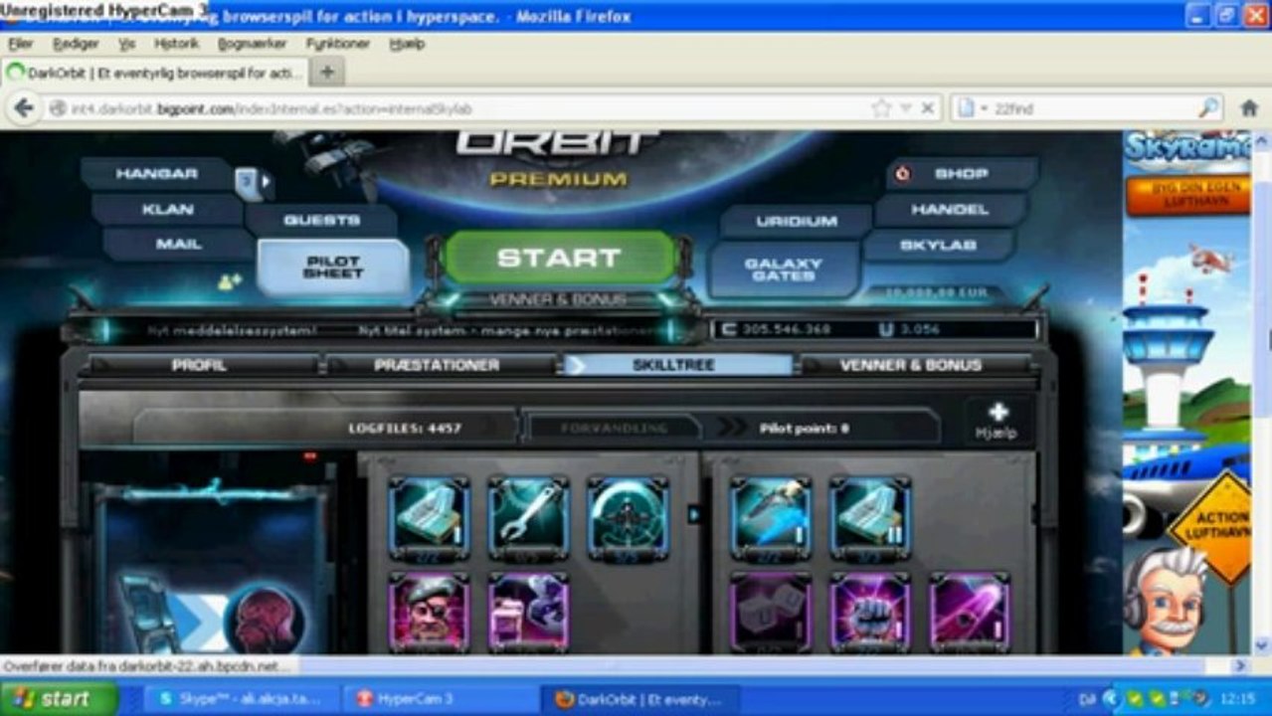Open the Skylab page
This screenshot has height=716, width=1272.
coord(938,245)
